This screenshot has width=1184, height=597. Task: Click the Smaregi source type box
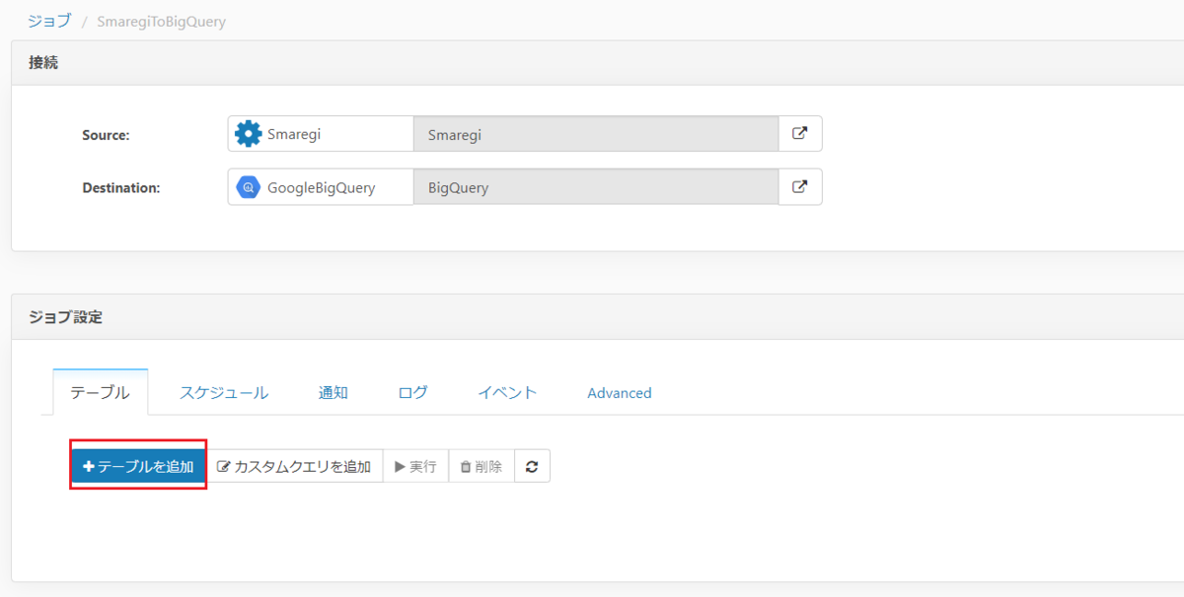tap(321, 134)
